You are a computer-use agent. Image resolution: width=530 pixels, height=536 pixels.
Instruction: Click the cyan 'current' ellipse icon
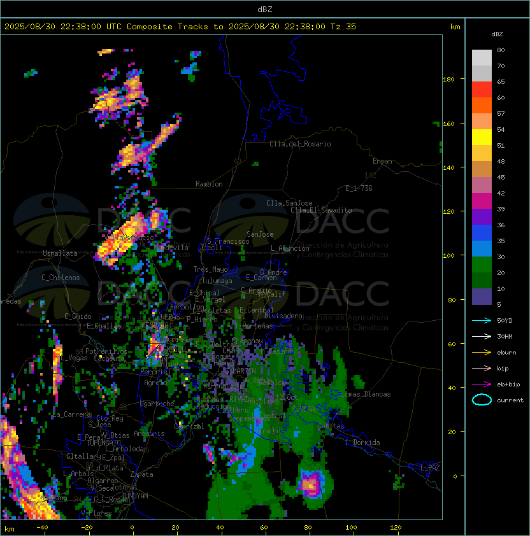482,400
